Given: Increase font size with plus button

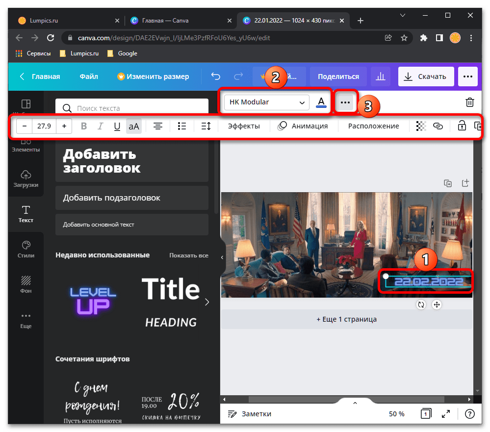Looking at the screenshot, I should click(x=64, y=126).
